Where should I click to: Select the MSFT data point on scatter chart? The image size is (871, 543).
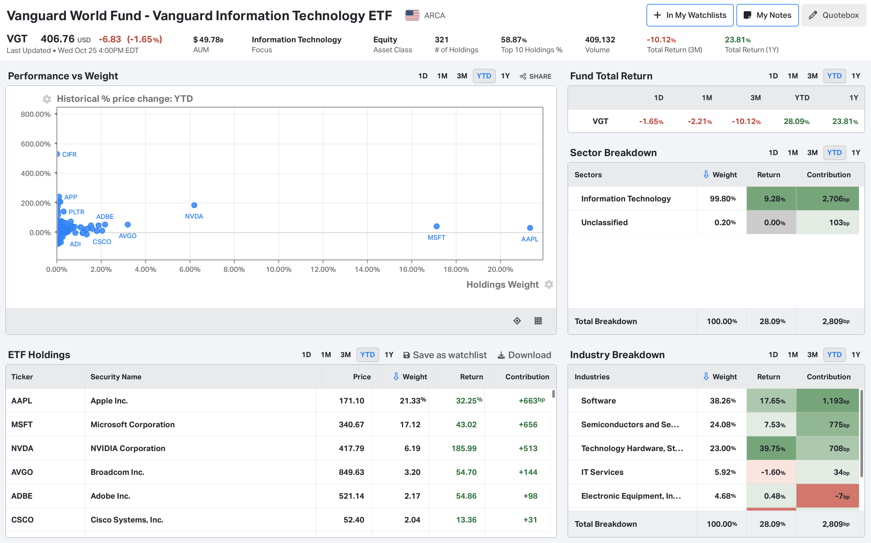click(436, 226)
